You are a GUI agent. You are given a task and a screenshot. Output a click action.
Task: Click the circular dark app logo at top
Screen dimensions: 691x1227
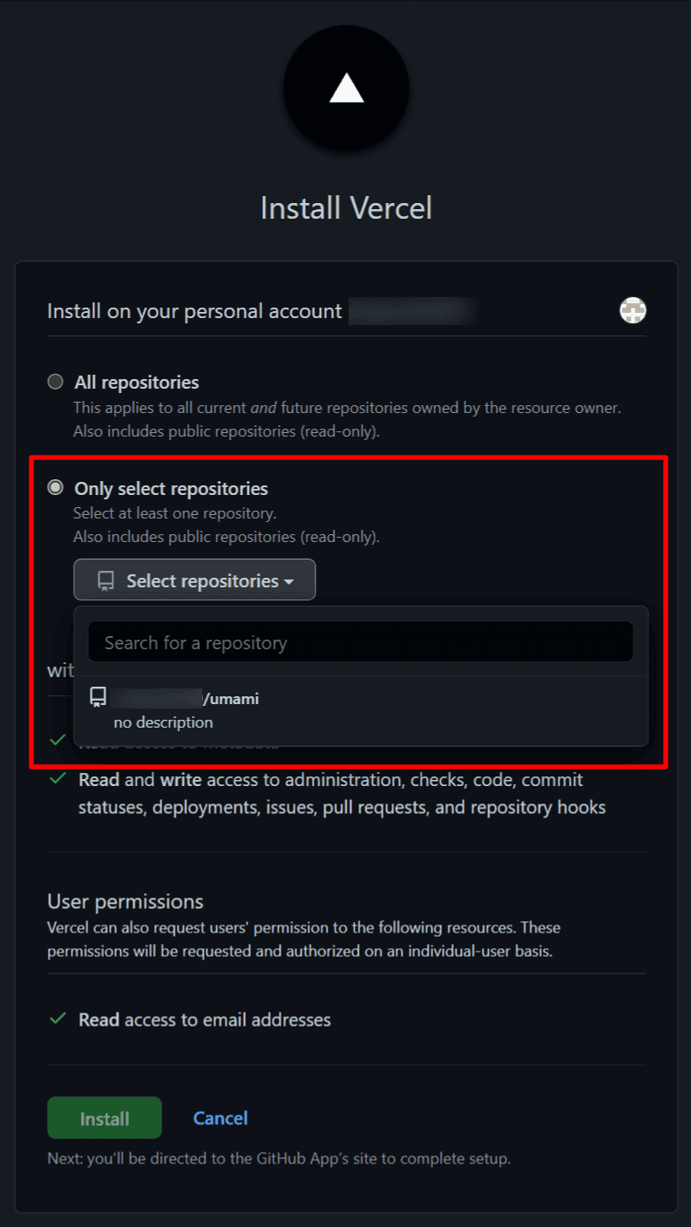[345, 85]
